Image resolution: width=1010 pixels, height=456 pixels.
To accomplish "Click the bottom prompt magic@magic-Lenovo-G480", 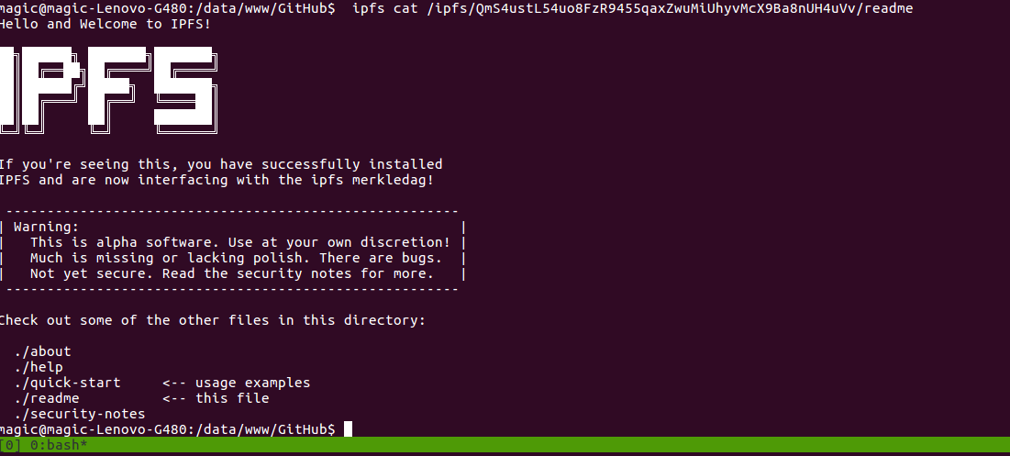I will coord(168,429).
